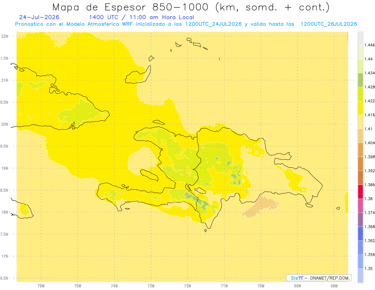Screen dimensions: 375x290
Task: Click the '74W' longitude label
Action: point(114,286)
